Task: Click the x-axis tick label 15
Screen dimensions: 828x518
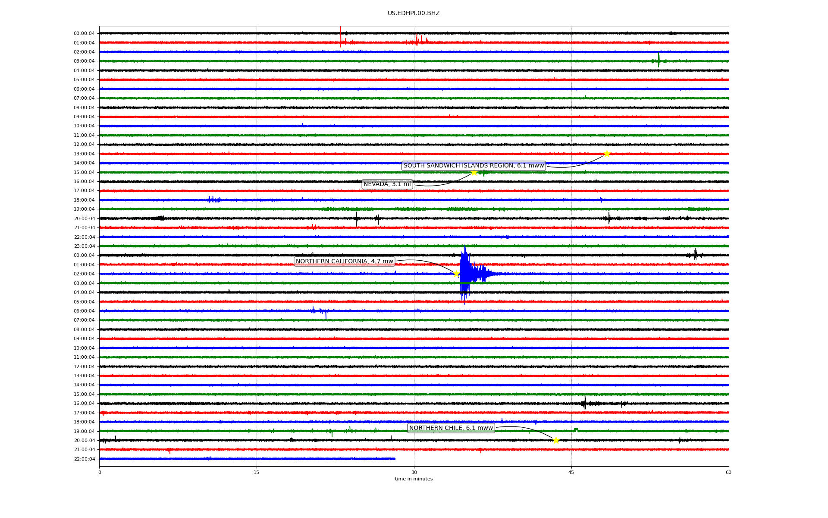Action: click(257, 472)
